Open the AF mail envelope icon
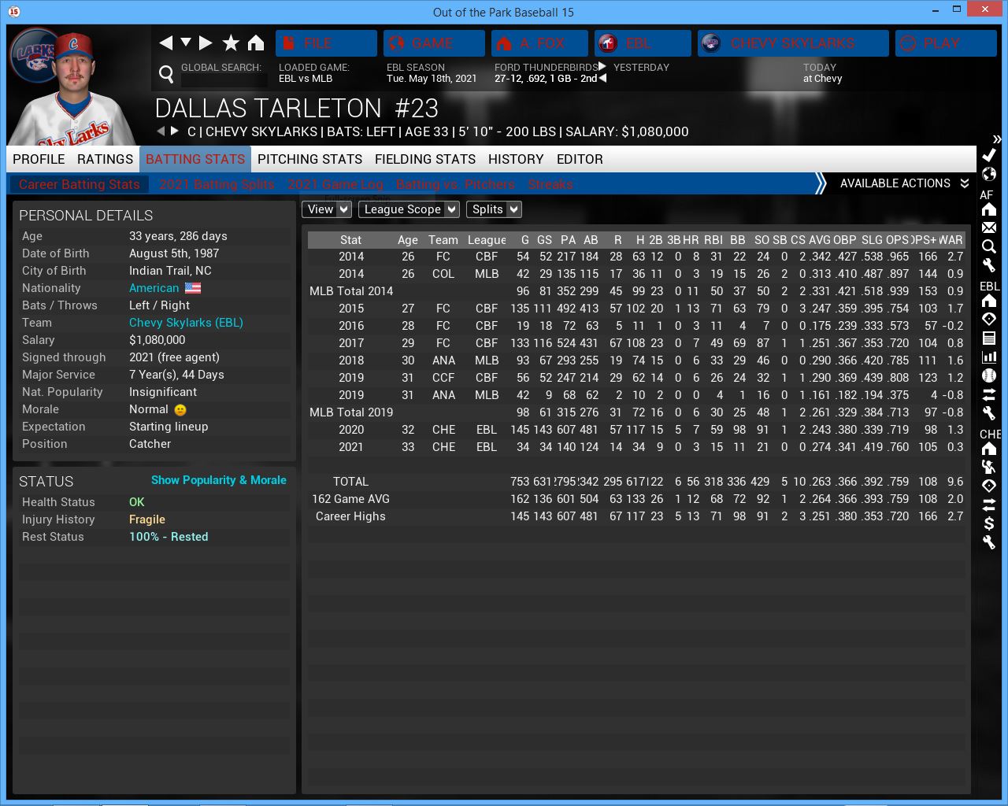1008x806 pixels. [x=989, y=227]
